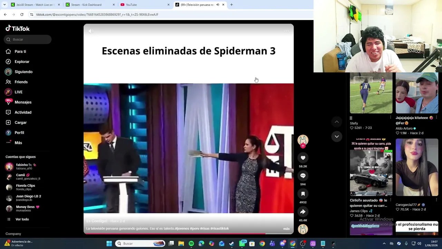Open options for Carogarcia777 video
The width and height of the screenshot is (442, 249).
coord(436,200)
